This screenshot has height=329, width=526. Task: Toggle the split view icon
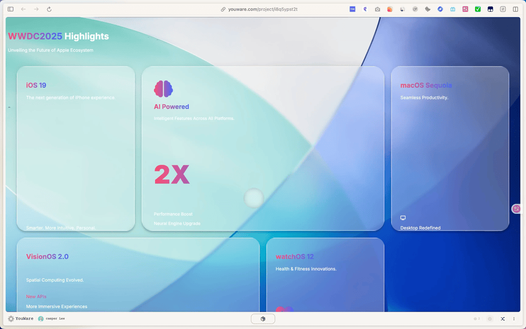pyautogui.click(x=515, y=9)
